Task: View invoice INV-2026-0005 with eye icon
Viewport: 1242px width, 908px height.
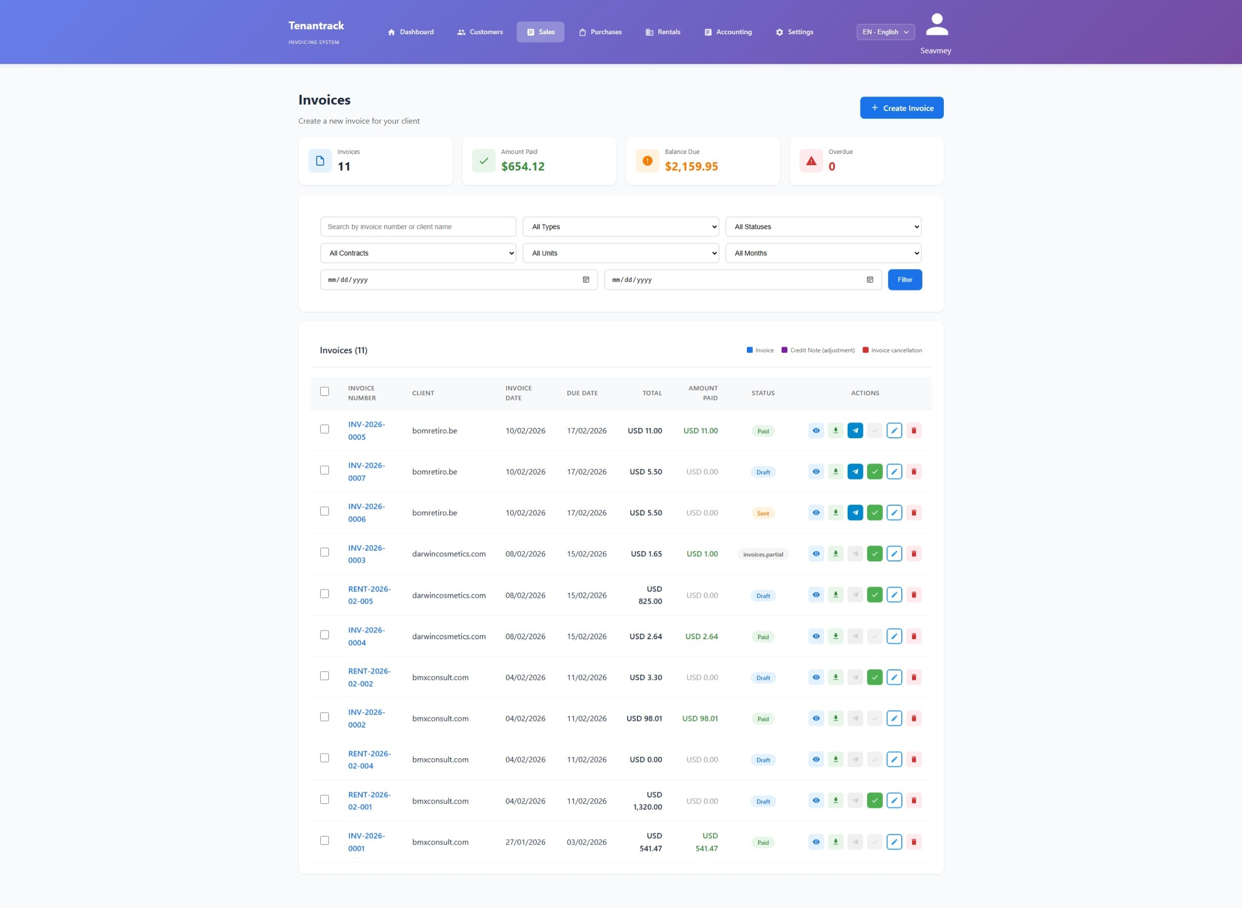Action: coord(816,430)
